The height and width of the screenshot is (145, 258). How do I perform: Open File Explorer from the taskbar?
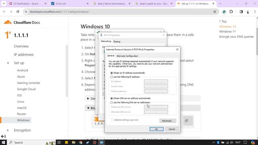[73, 142]
